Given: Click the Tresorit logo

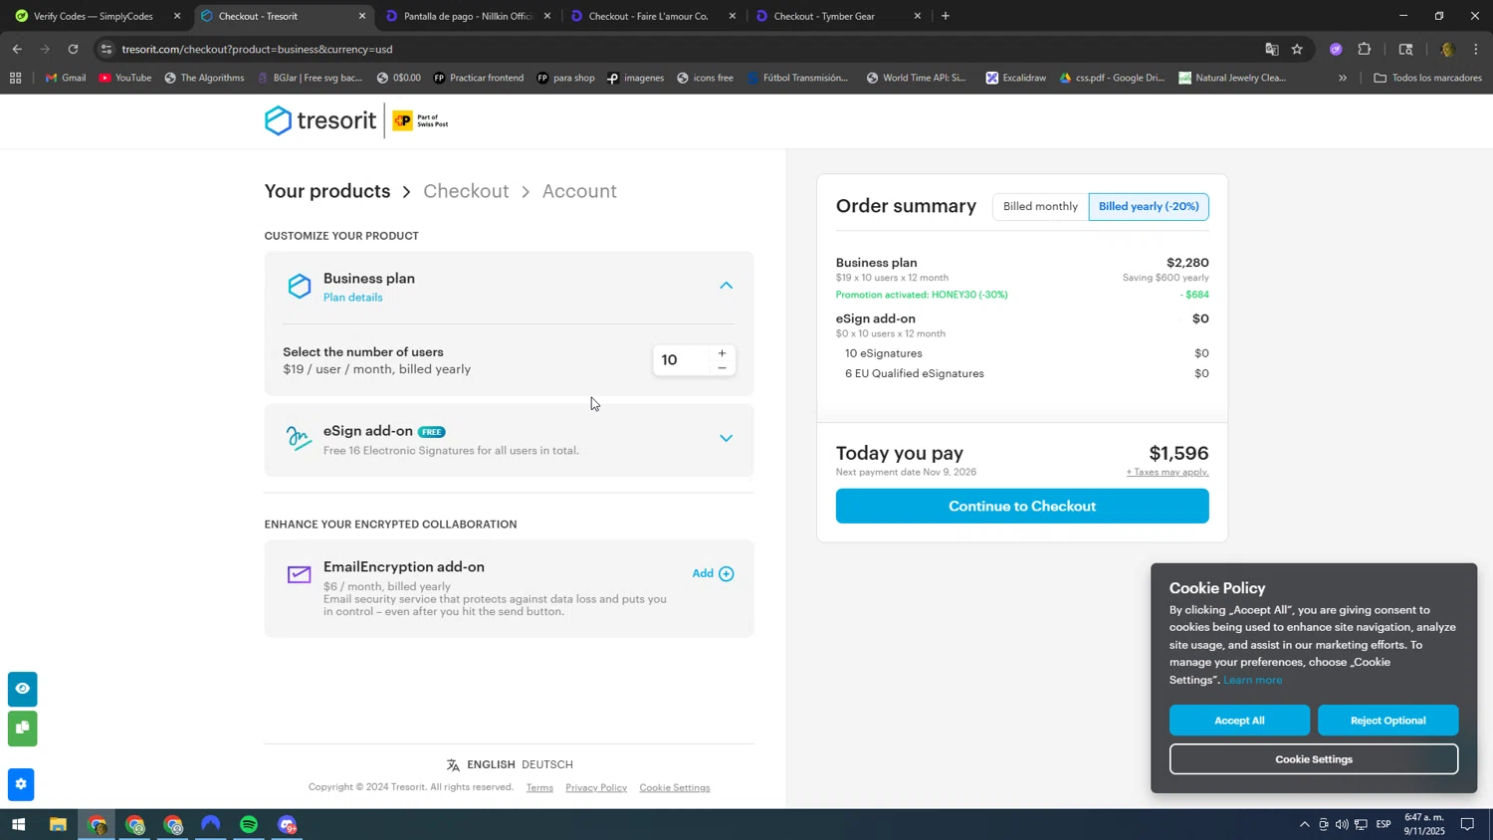Looking at the screenshot, I should click(320, 120).
